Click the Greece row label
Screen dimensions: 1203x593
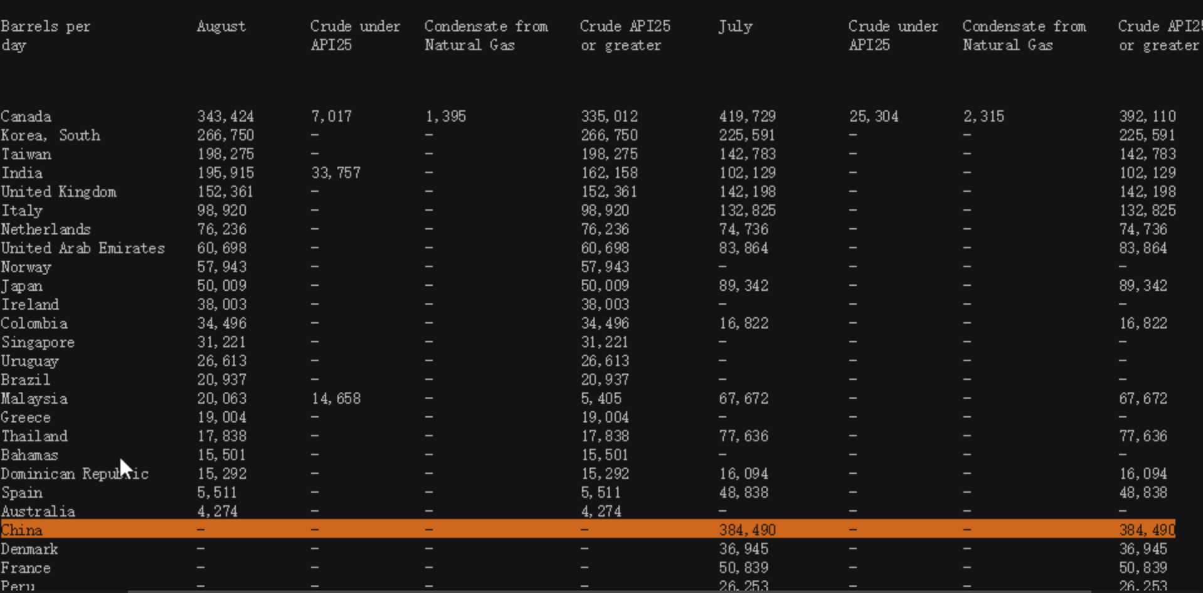point(26,417)
